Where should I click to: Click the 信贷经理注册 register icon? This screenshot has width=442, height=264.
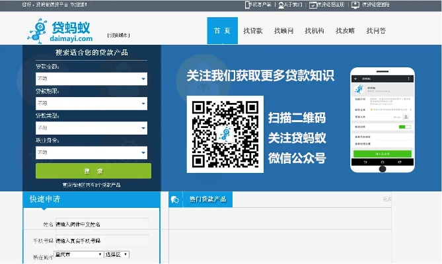pyautogui.click(x=313, y=5)
